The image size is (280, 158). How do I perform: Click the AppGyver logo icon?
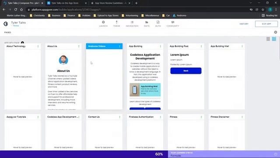(x=6, y=24)
